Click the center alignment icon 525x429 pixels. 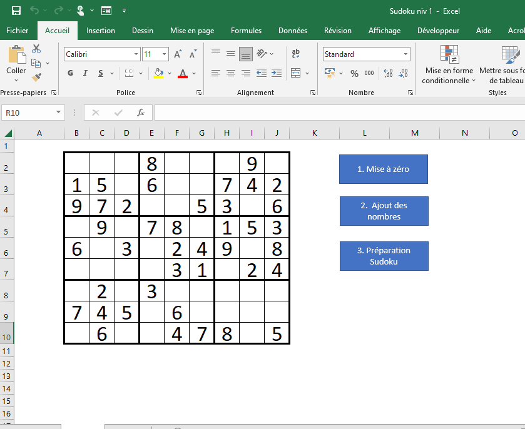click(230, 73)
